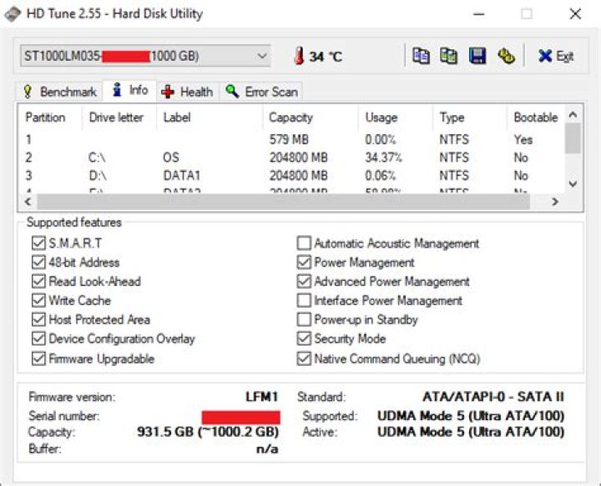Click the Bootable column header

(535, 117)
